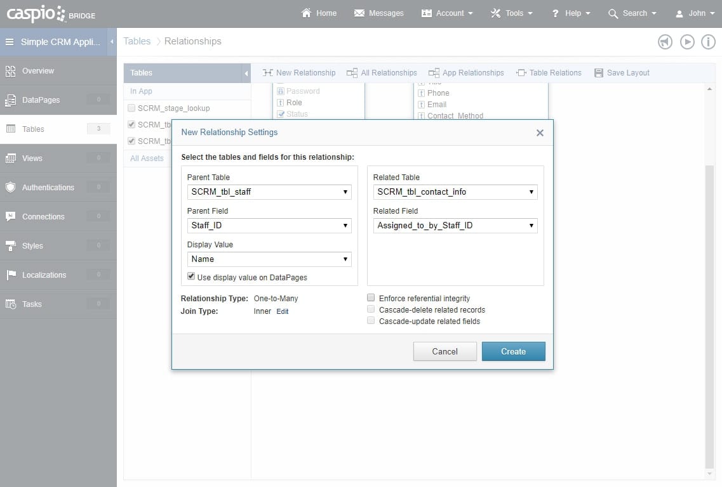This screenshot has height=487, width=722.
Task: Click the play video icon in header
Action: (x=686, y=42)
